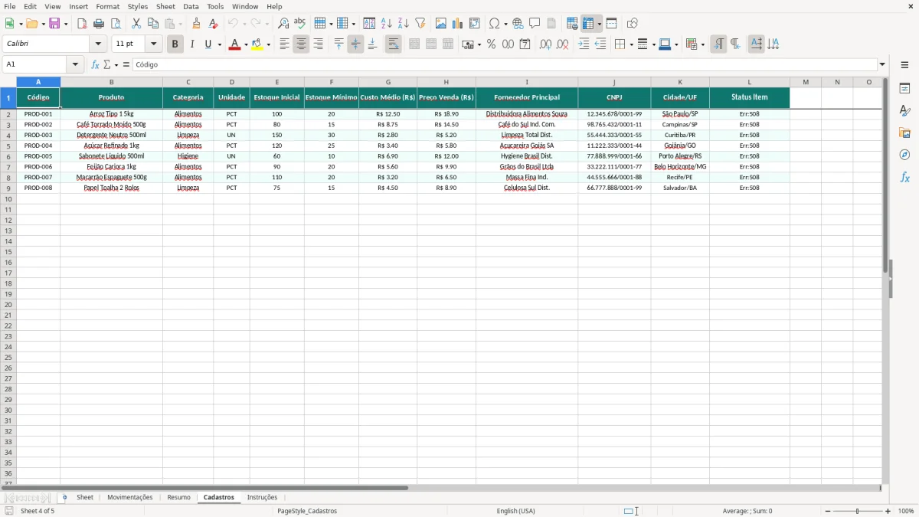Insert a comment
This screenshot has height=517, width=919.
(x=535, y=24)
